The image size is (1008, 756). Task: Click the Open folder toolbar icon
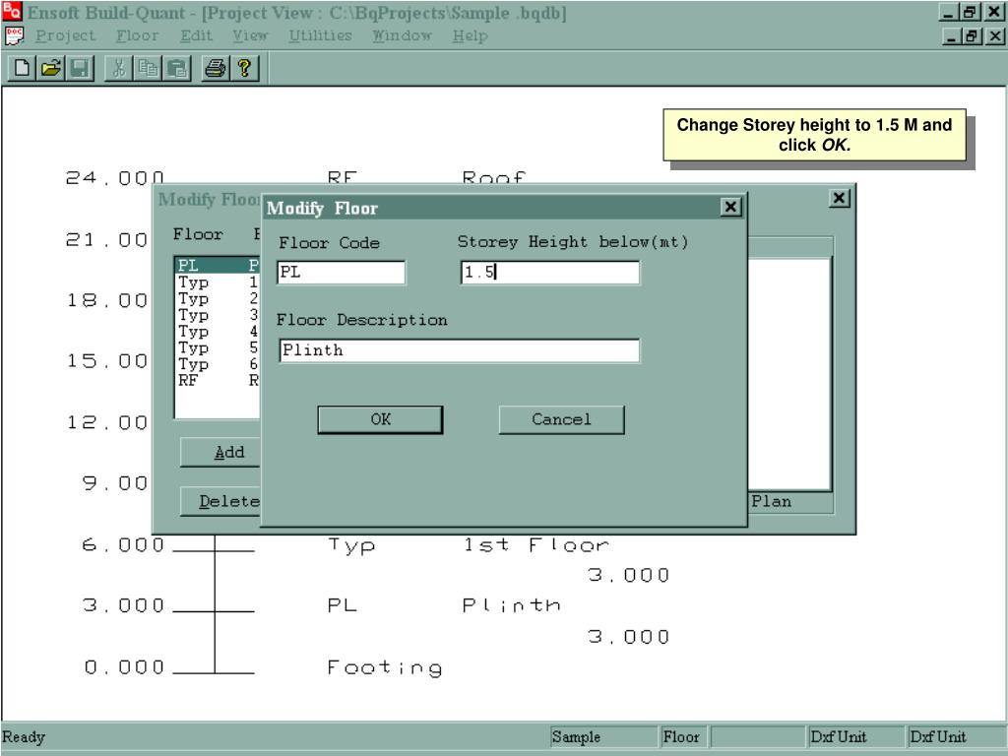click(51, 68)
